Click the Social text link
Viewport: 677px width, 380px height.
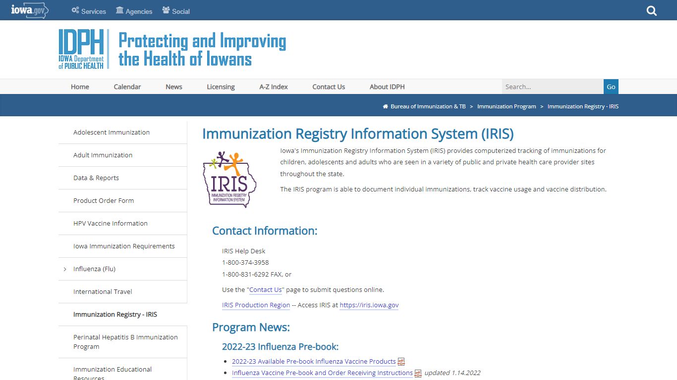181,11
